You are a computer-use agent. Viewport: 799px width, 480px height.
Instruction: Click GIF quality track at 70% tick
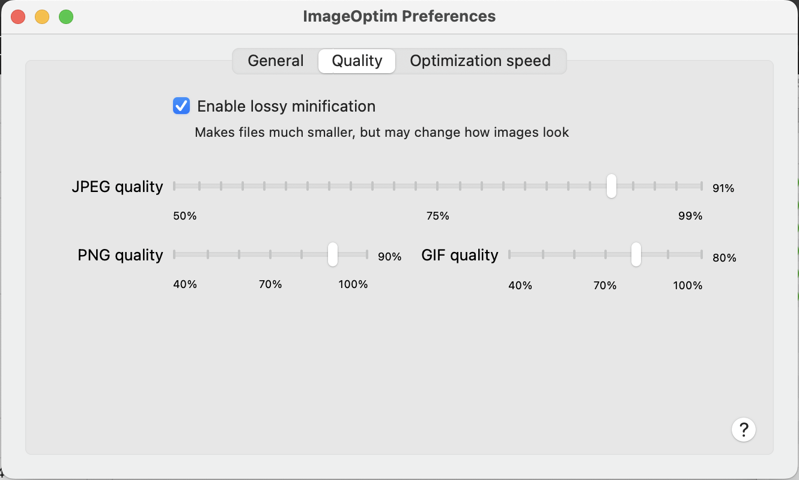click(x=606, y=254)
